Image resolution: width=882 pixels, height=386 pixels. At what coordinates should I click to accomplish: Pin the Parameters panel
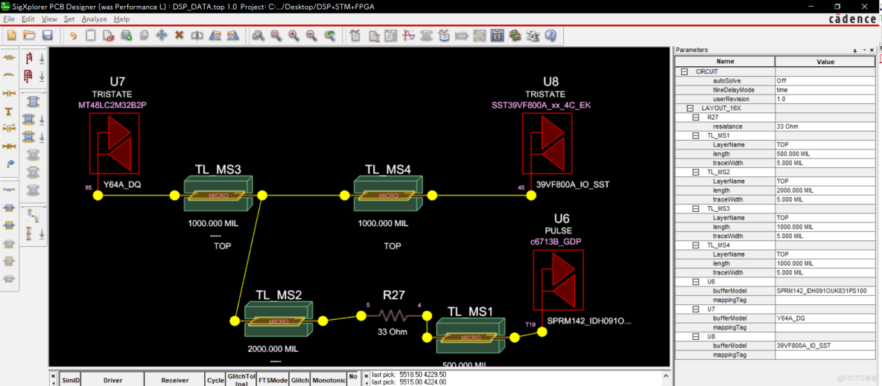[x=855, y=51]
